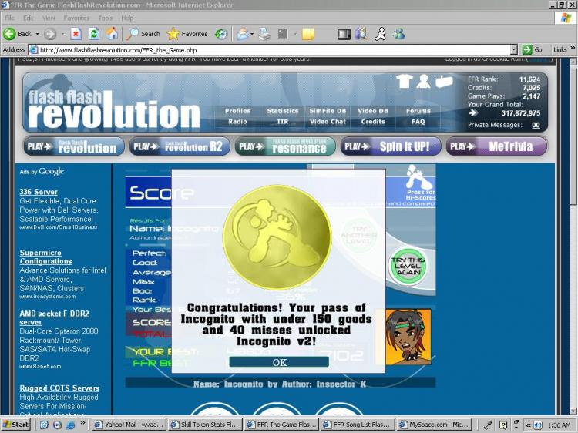Expand quick launch overflow chevron
The image size is (578, 433).
click(x=82, y=423)
